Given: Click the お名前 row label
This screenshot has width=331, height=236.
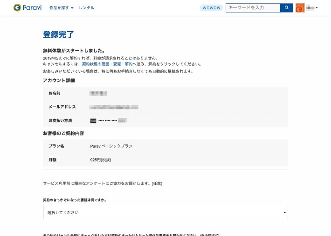Looking at the screenshot, I should coord(54,93).
